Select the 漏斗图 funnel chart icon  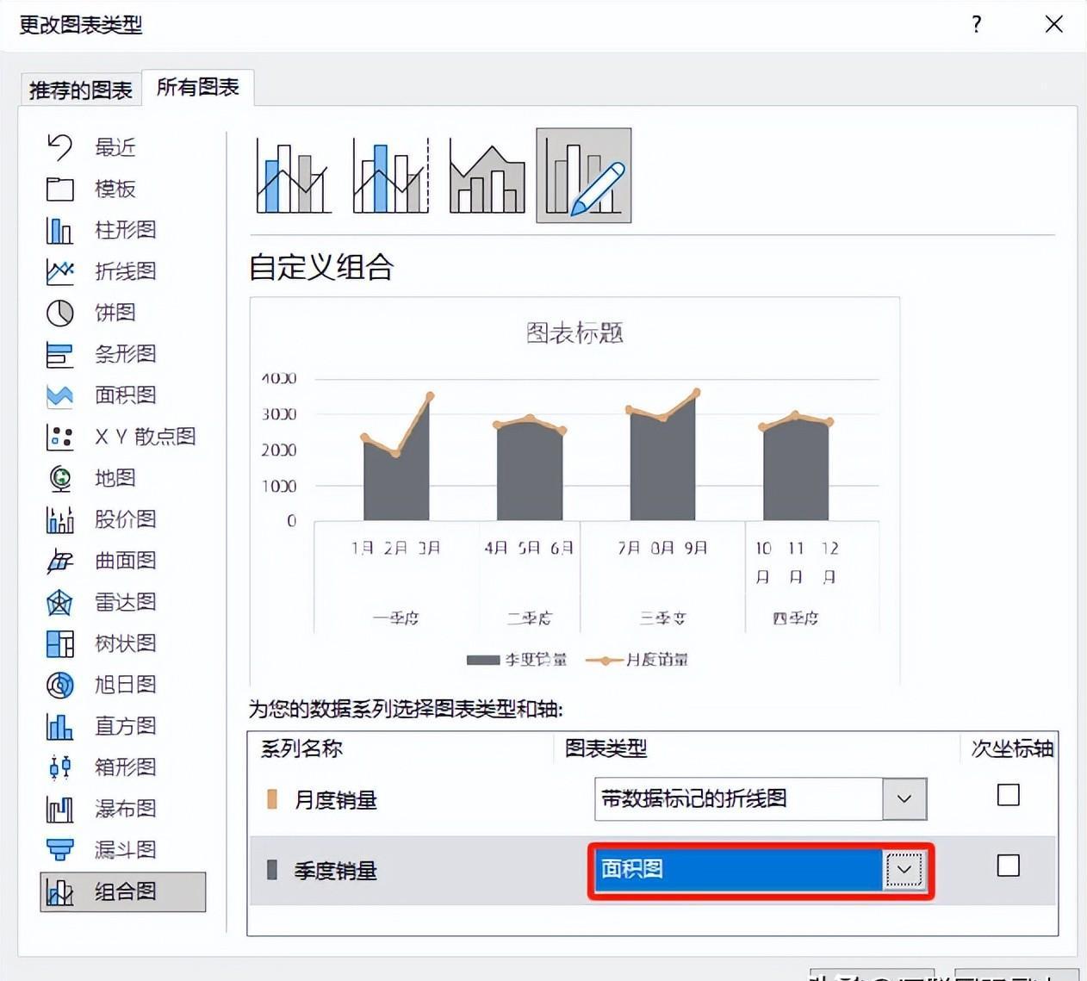pos(59,850)
